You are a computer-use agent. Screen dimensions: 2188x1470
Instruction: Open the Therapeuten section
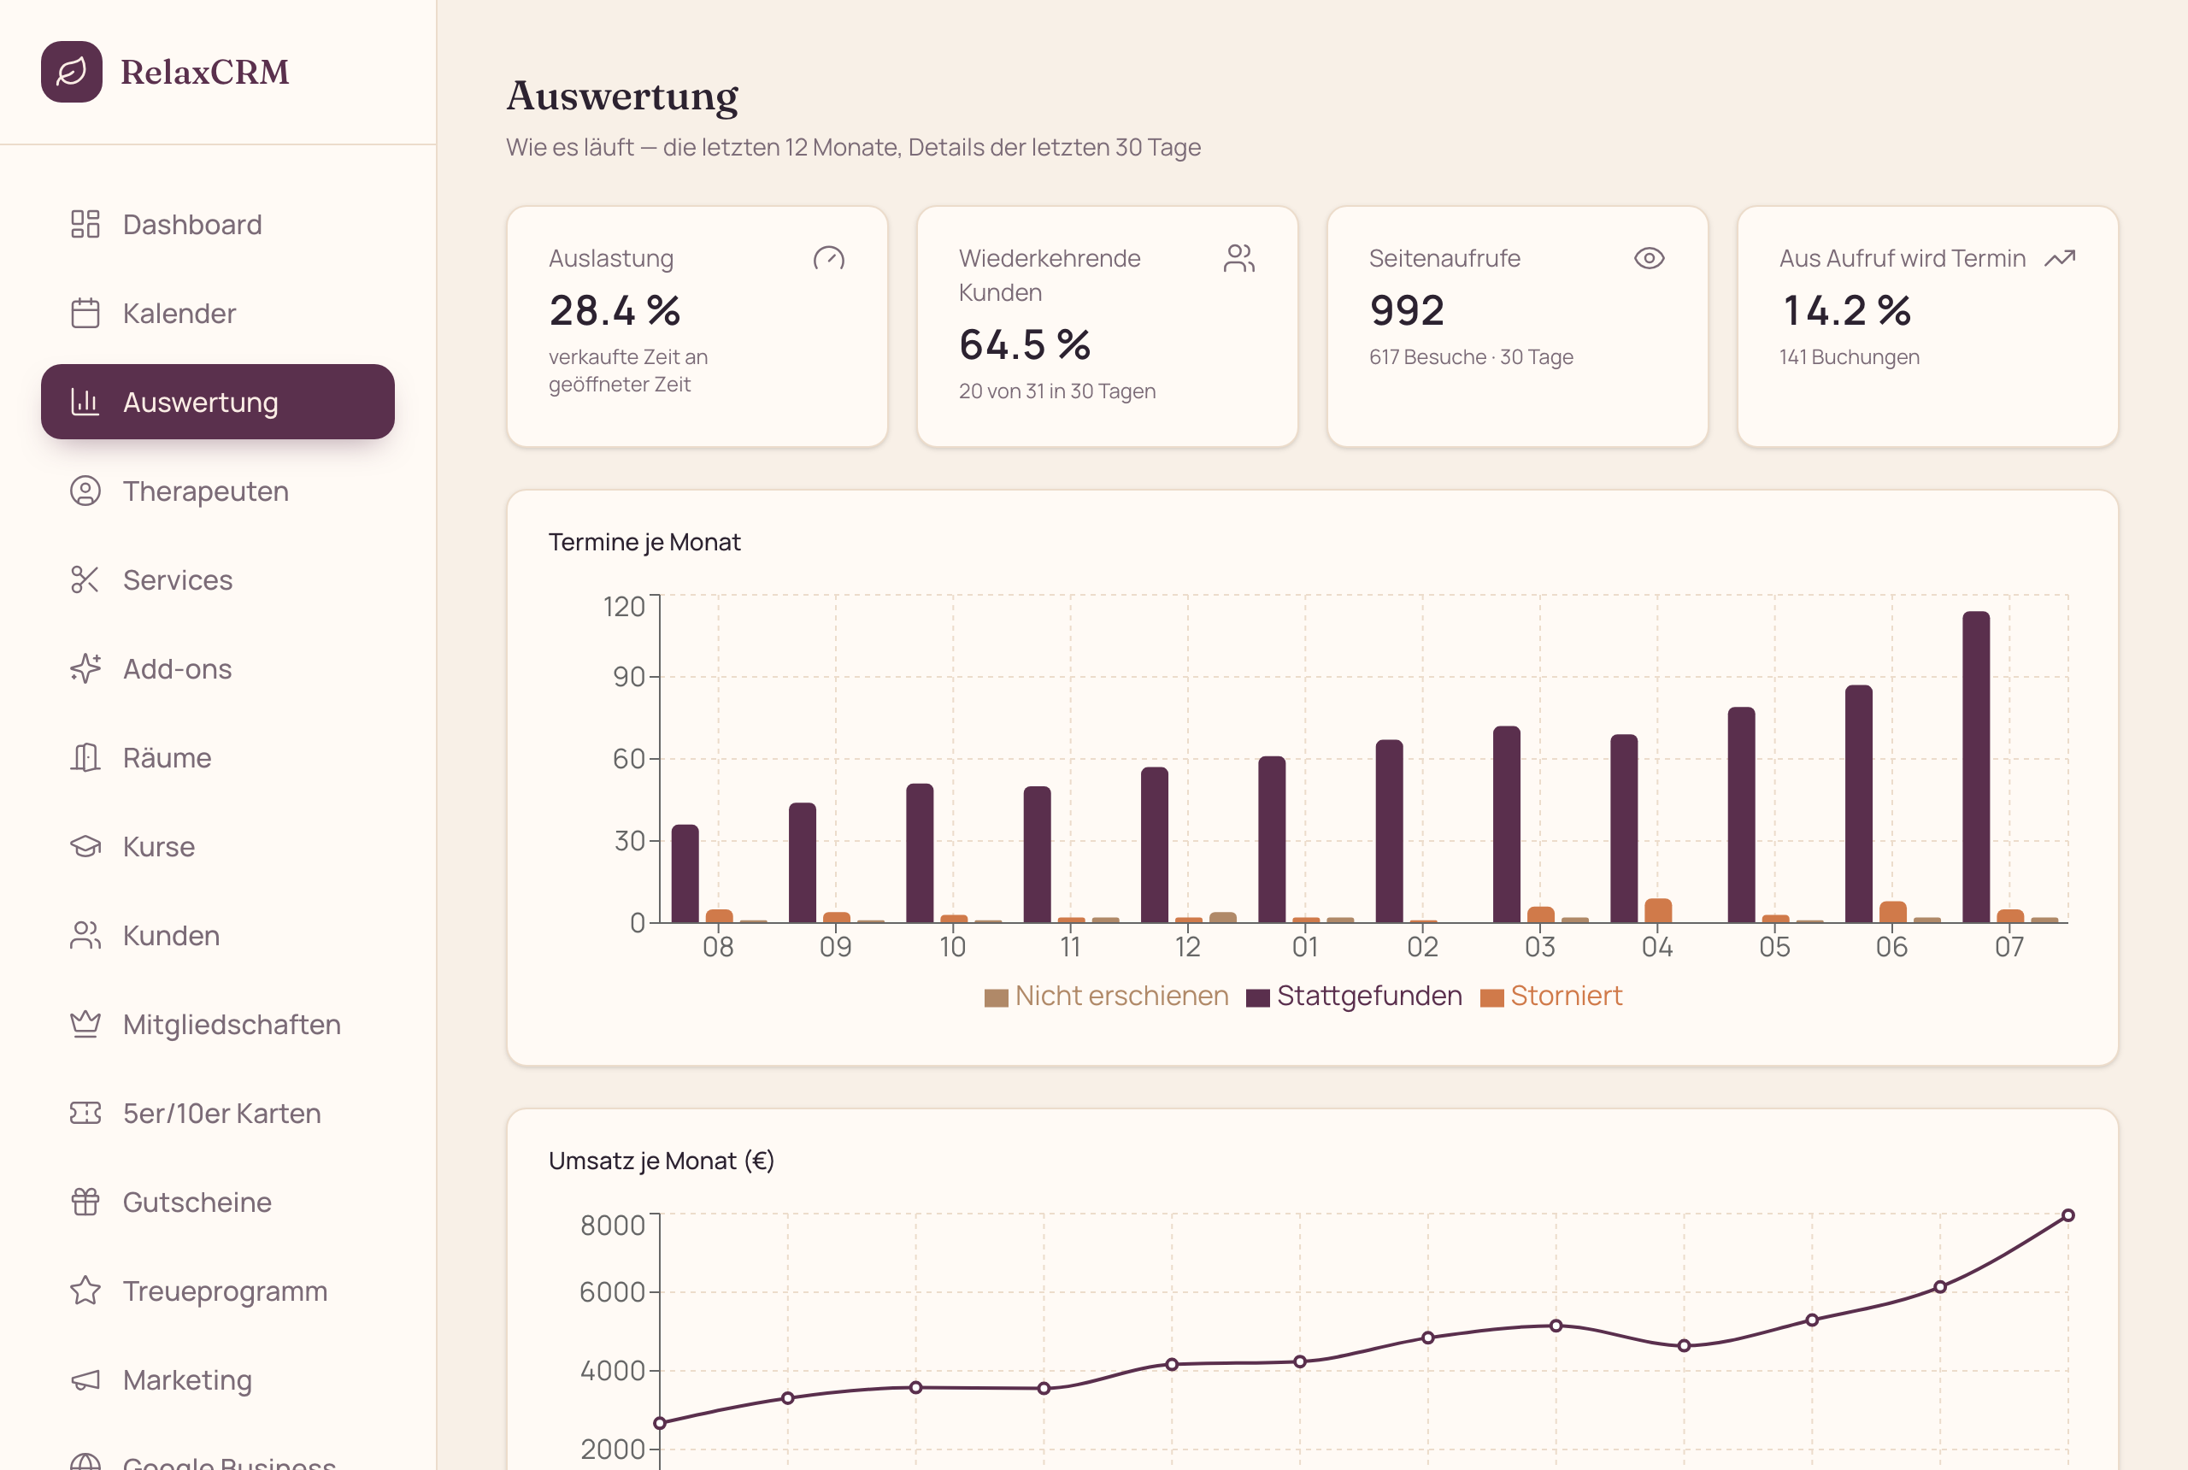[x=217, y=491]
